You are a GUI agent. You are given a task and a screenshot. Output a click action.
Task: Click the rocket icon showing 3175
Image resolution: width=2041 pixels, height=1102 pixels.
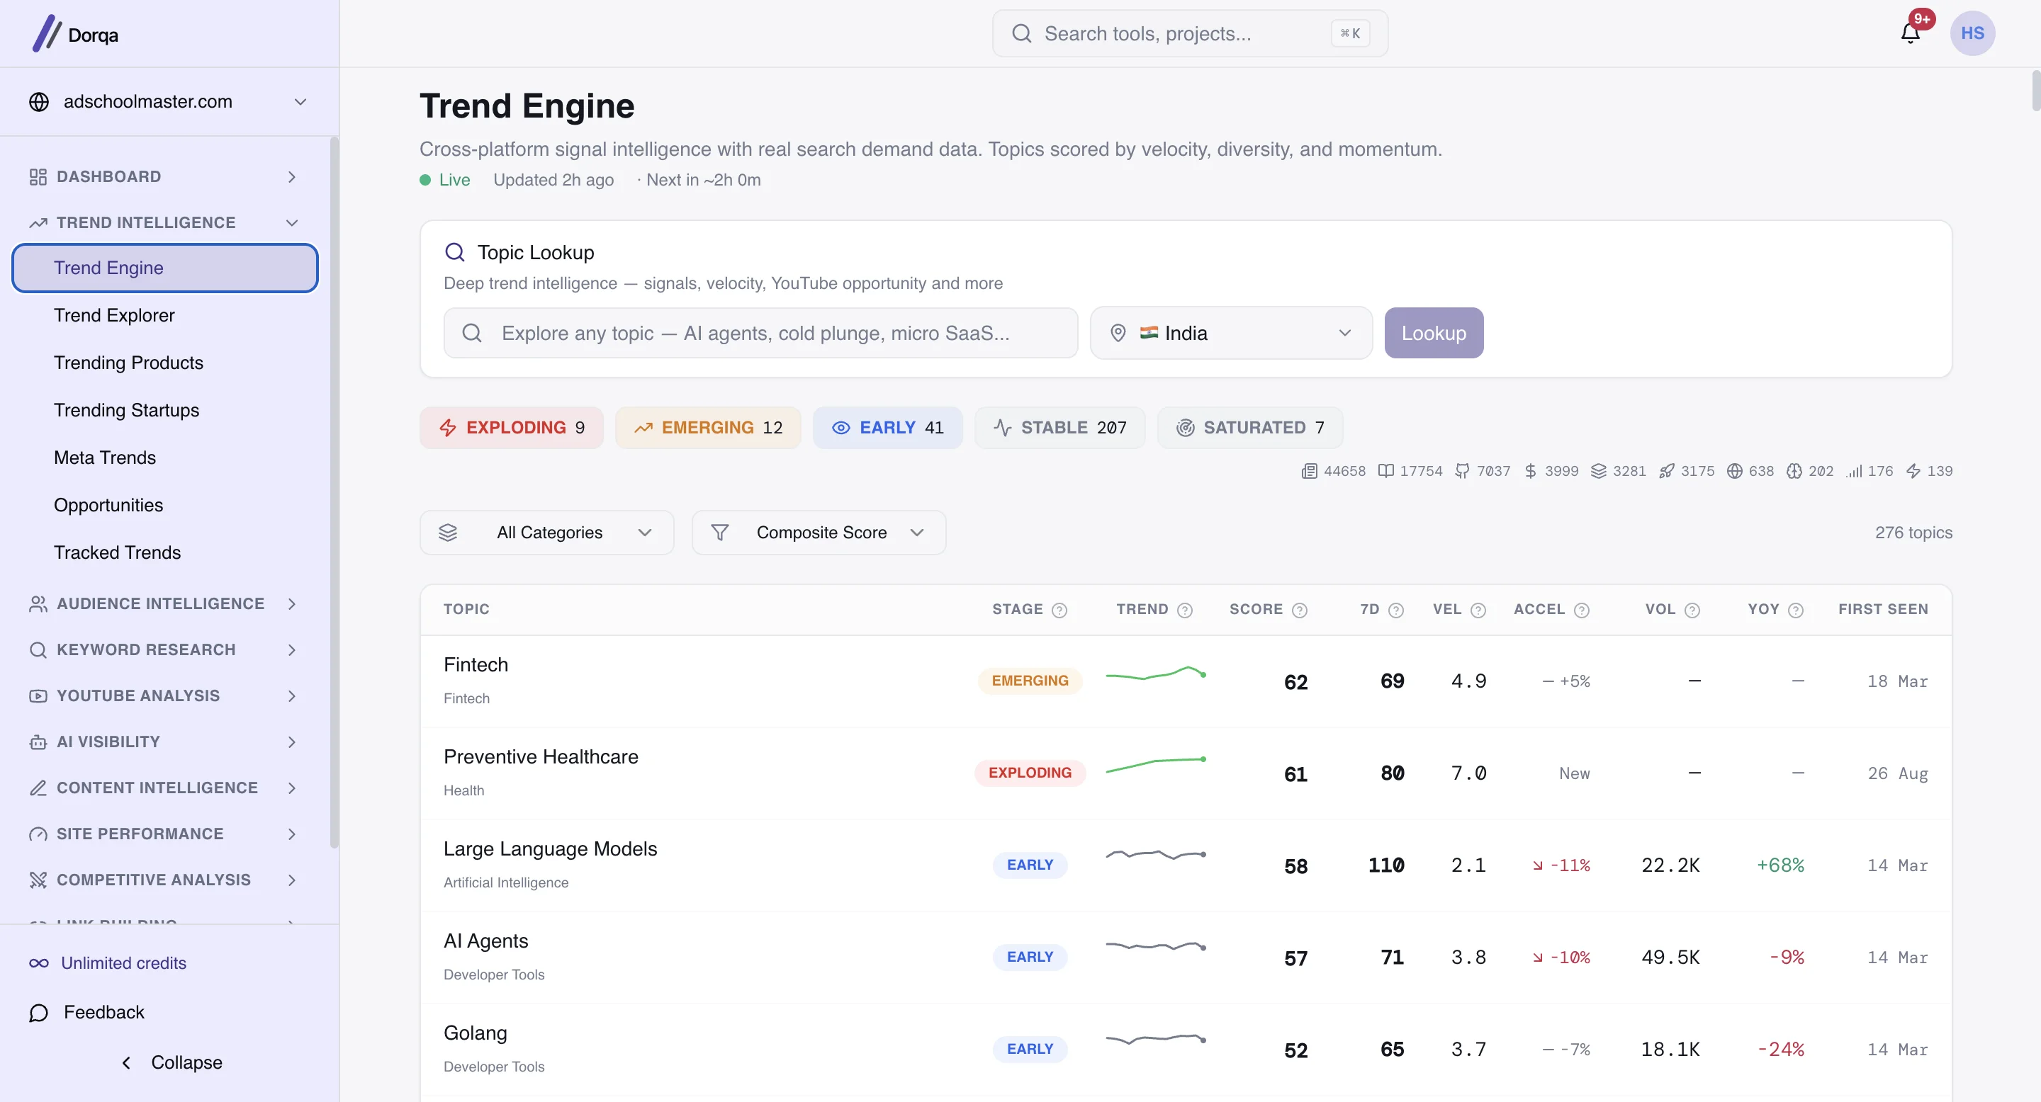point(1666,471)
